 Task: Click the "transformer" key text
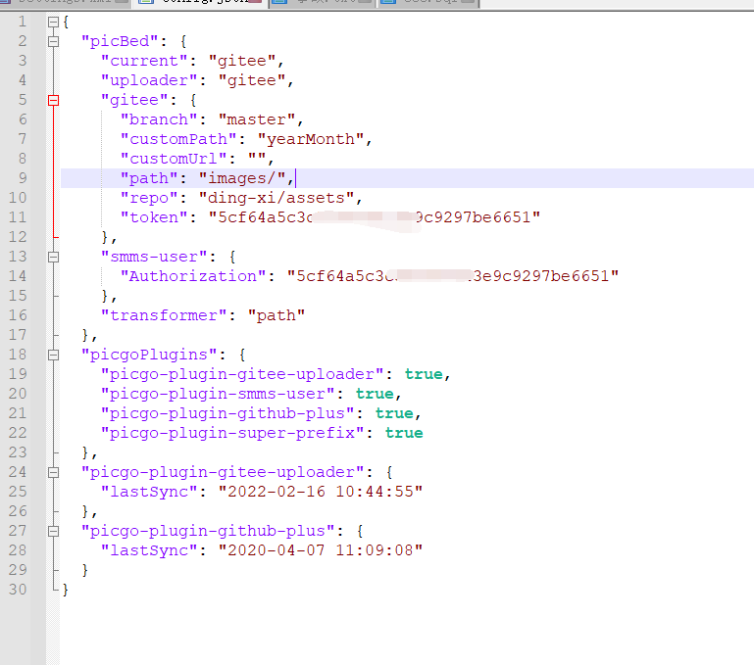164,315
